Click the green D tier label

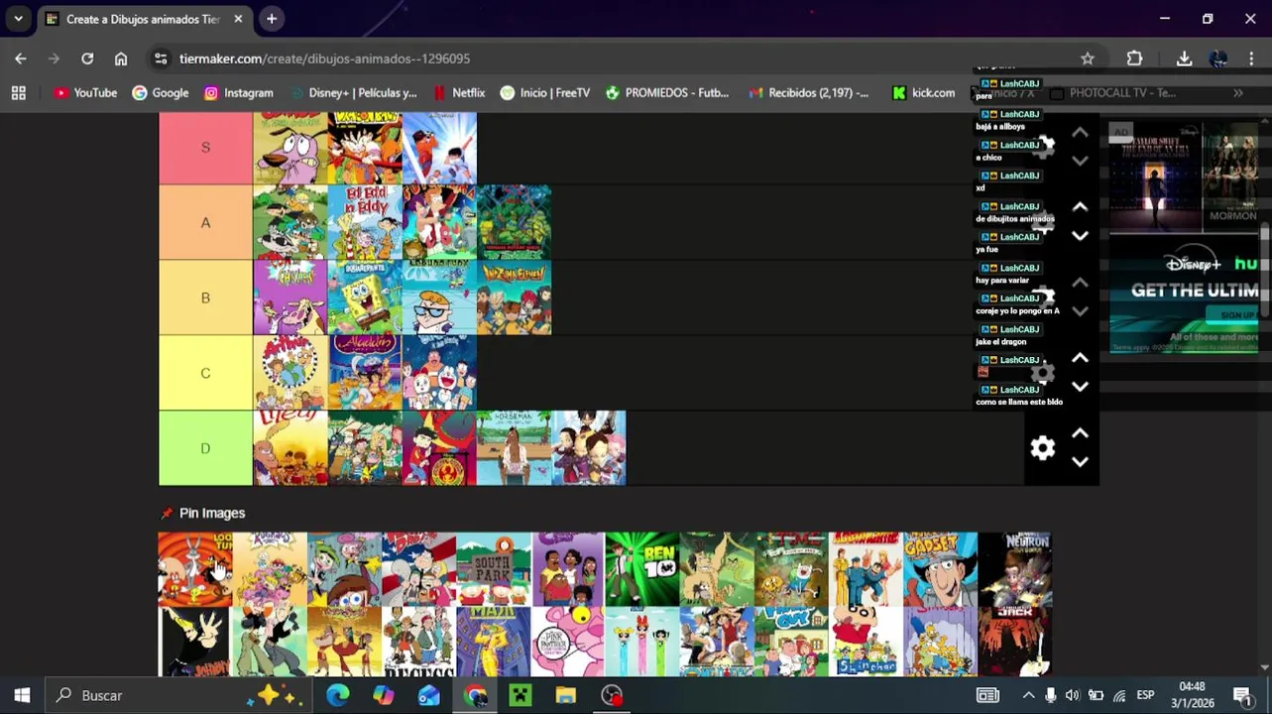pyautogui.click(x=205, y=448)
